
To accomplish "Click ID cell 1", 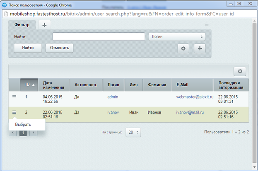I will (26, 97).
